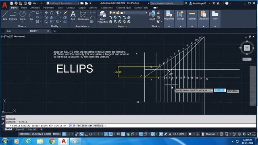Switch to the Manage ribbon tab

click(x=71, y=8)
